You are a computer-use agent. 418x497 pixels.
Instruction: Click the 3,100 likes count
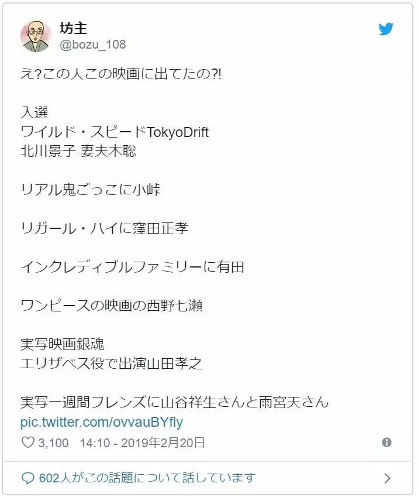53,443
